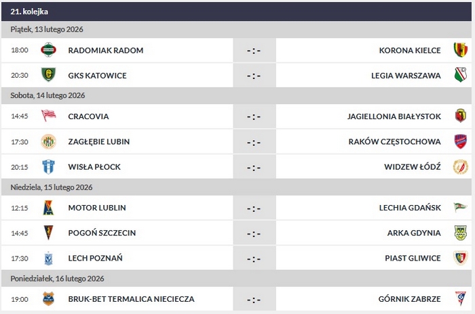475x314 pixels.
Task: Click the Motor Lublin club logo
Action: point(48,208)
